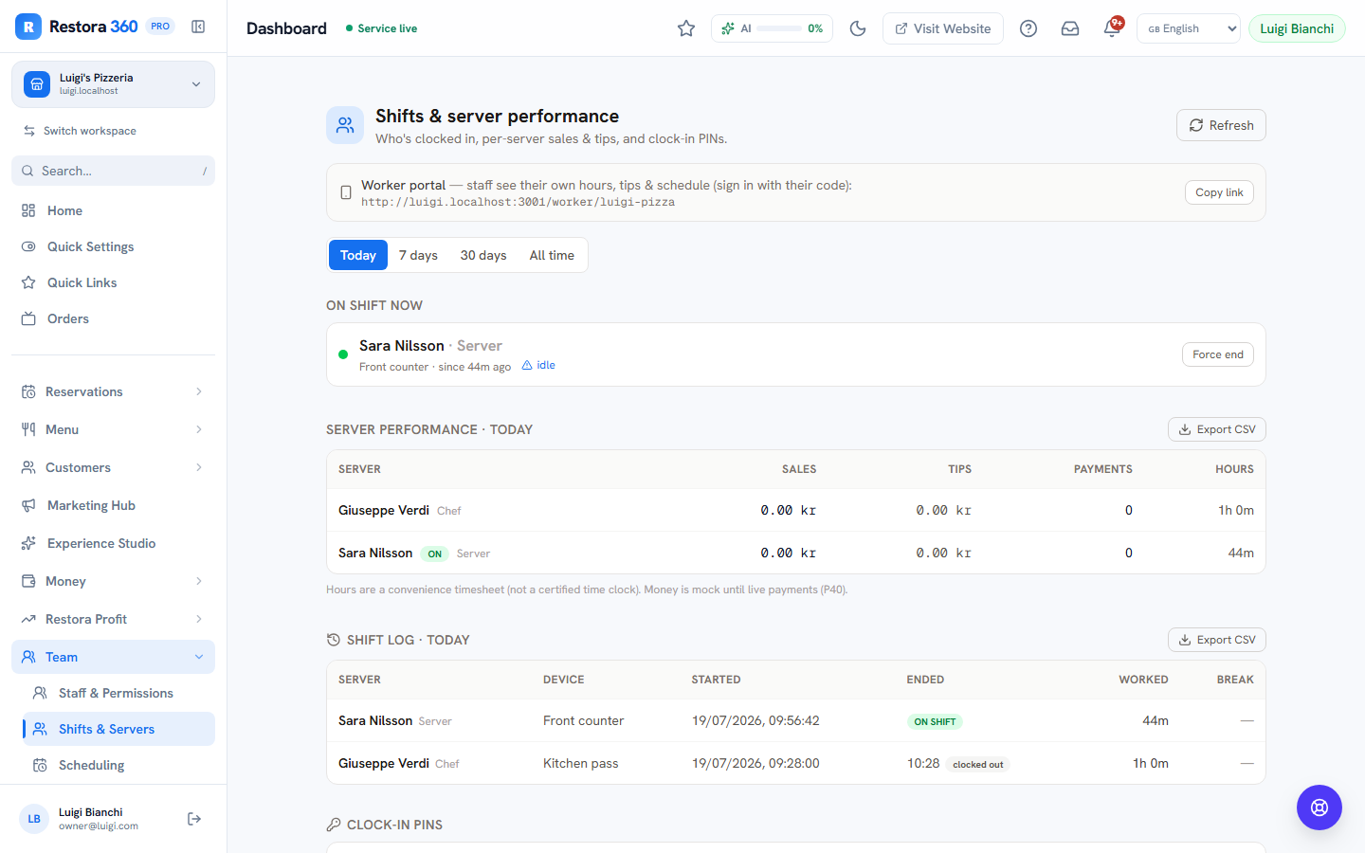The width and height of the screenshot is (1365, 853).
Task: Export server performance CSV
Action: point(1217,429)
